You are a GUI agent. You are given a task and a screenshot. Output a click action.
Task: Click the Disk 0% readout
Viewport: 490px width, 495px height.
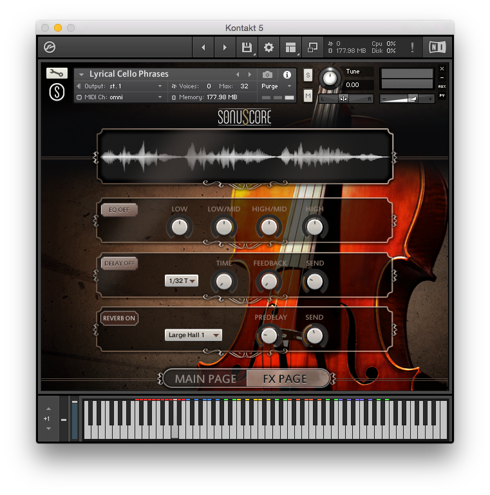tap(383, 51)
